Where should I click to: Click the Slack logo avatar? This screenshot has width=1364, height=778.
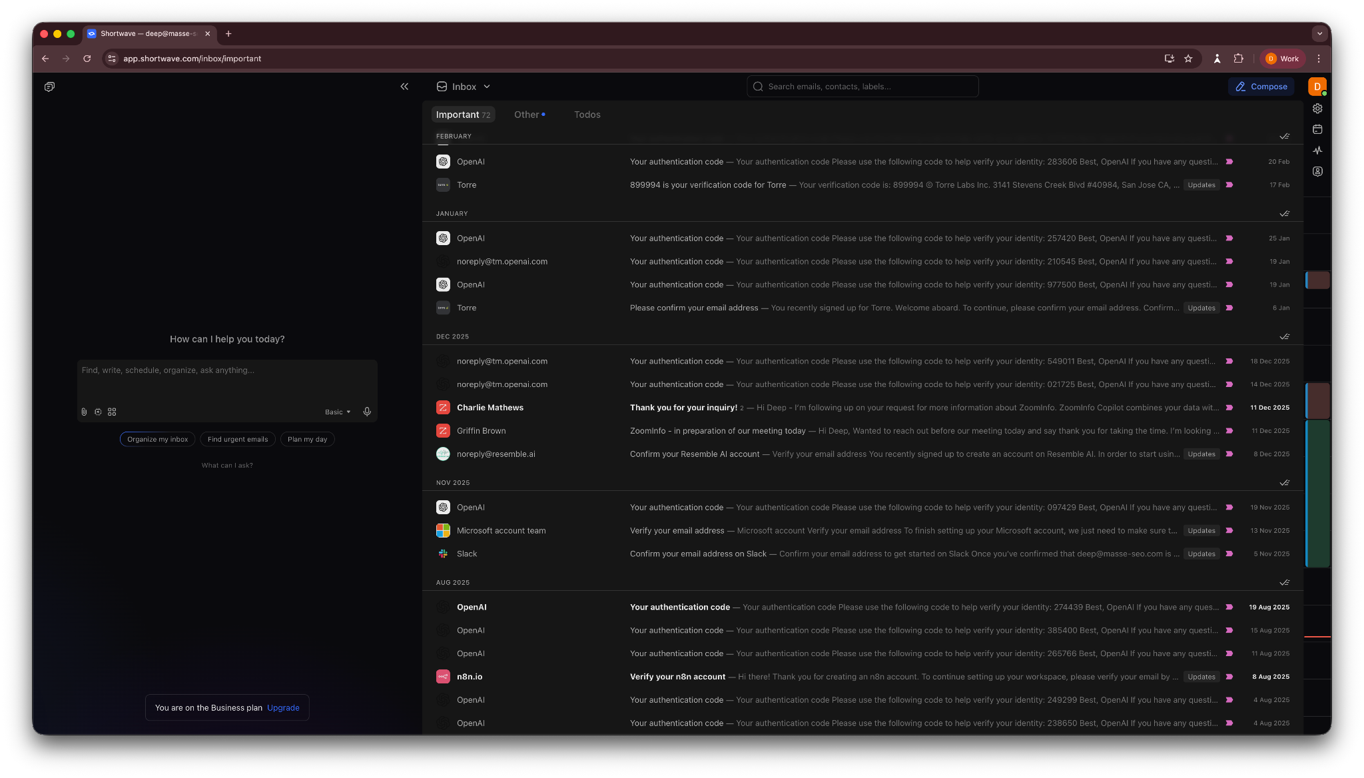coord(443,554)
